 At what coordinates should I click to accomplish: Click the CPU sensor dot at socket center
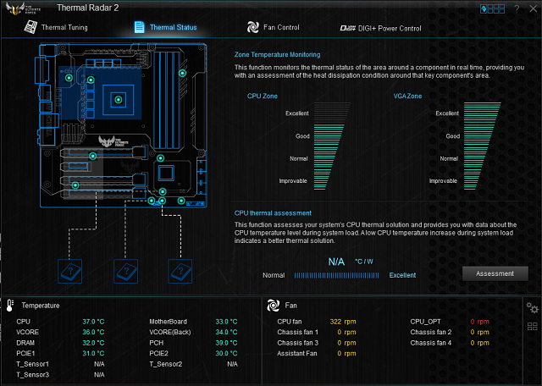[x=119, y=100]
